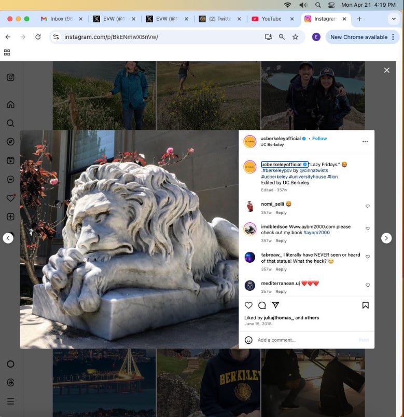Open Search from Instagram sidebar

pos(10,123)
